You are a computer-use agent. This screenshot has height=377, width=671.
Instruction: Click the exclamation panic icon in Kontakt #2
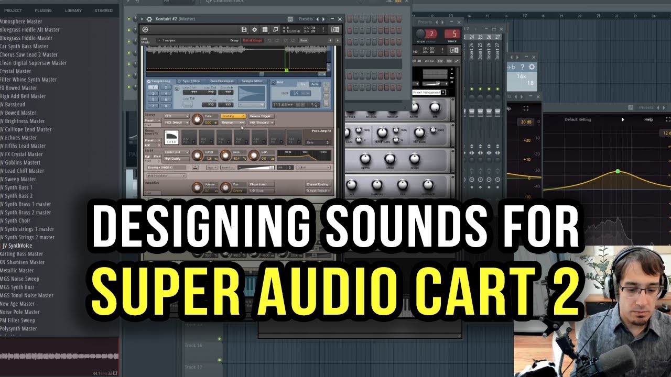click(323, 30)
